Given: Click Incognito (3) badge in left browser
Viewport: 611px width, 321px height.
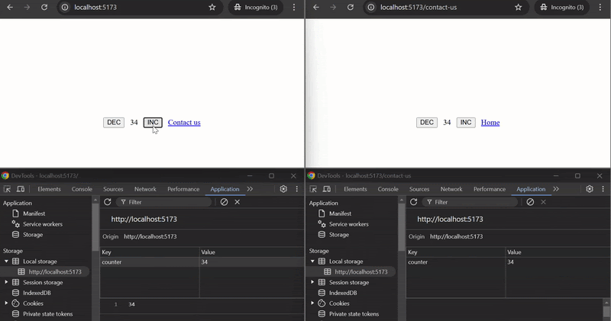Looking at the screenshot, I should coord(256,7).
